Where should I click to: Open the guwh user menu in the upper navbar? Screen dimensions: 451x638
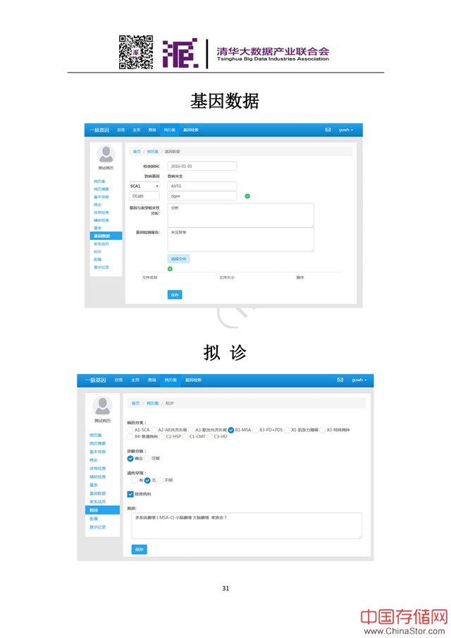tap(345, 130)
